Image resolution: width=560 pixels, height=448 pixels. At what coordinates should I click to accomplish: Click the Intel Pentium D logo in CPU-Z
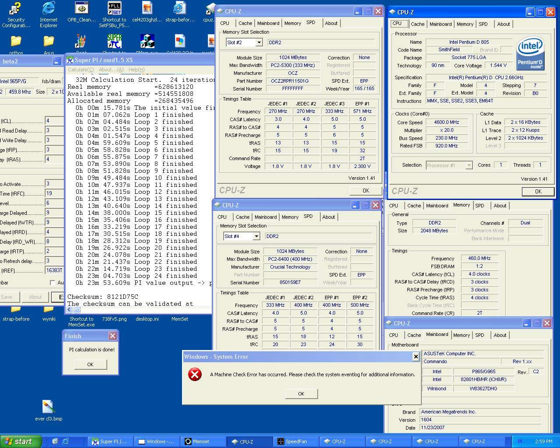[530, 53]
